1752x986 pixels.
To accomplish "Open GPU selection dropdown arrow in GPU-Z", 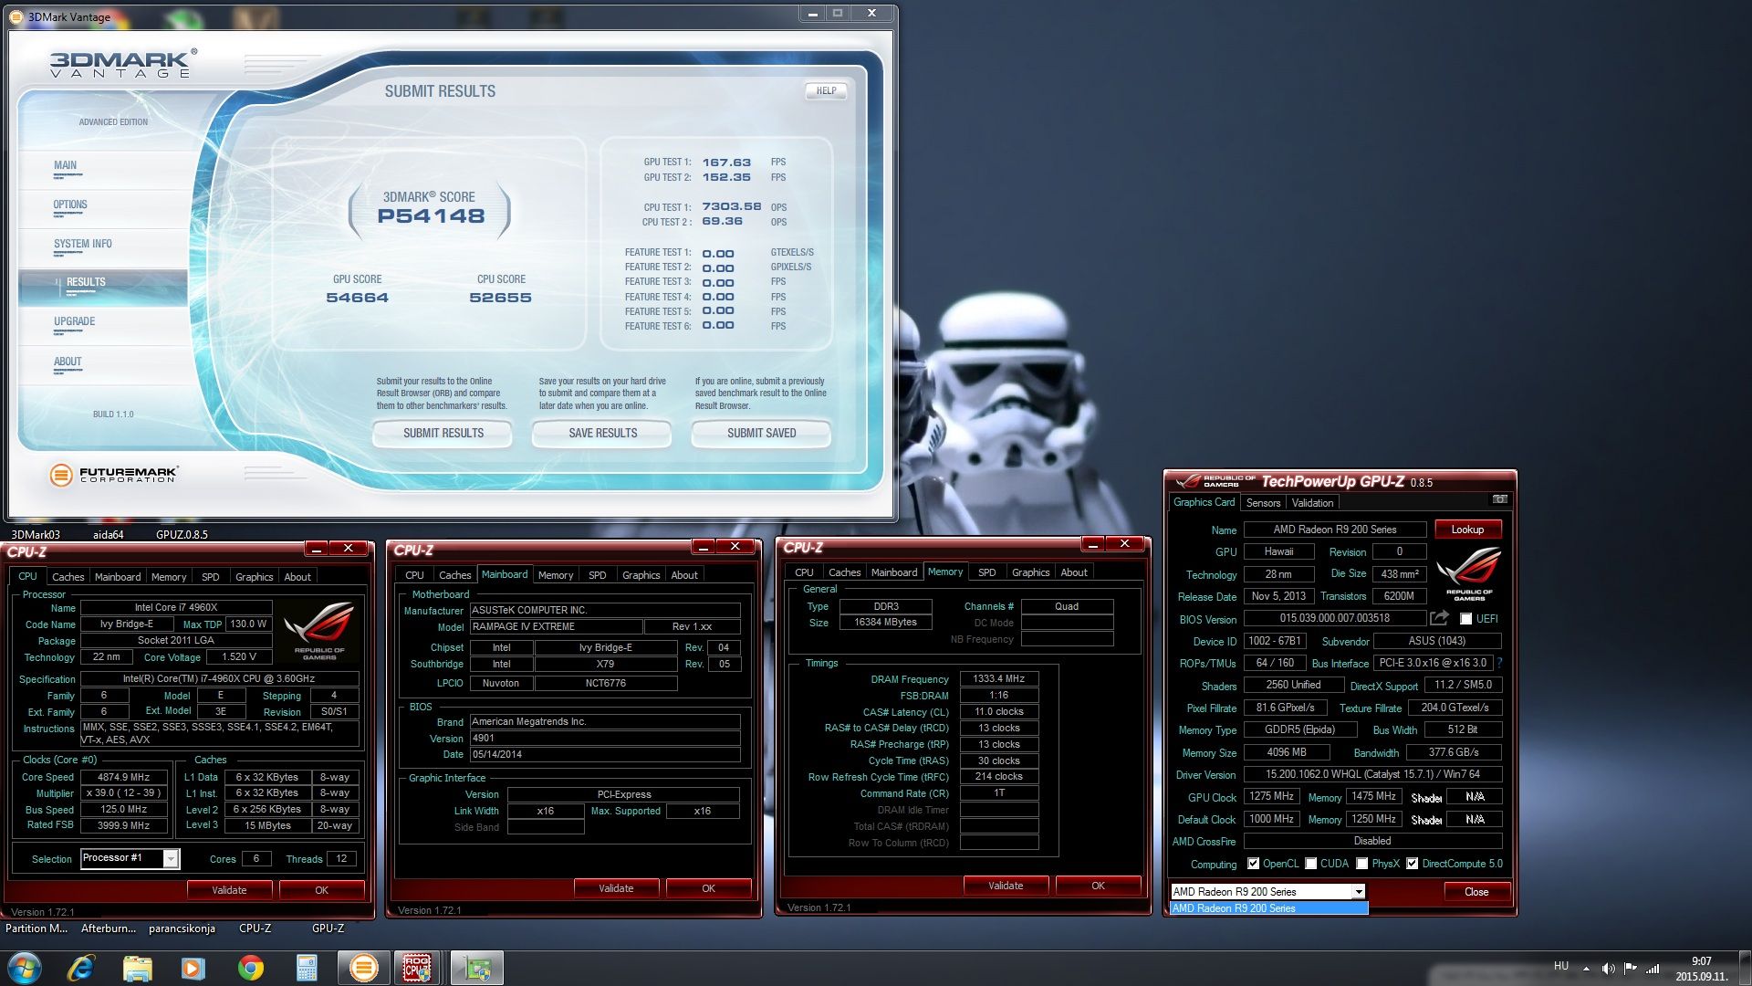I will click(x=1358, y=892).
